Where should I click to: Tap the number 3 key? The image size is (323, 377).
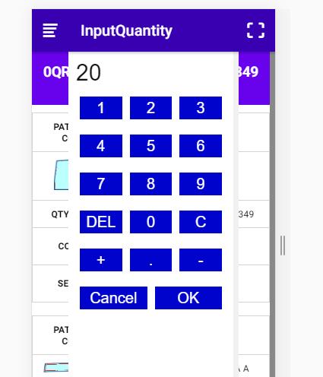(x=201, y=108)
